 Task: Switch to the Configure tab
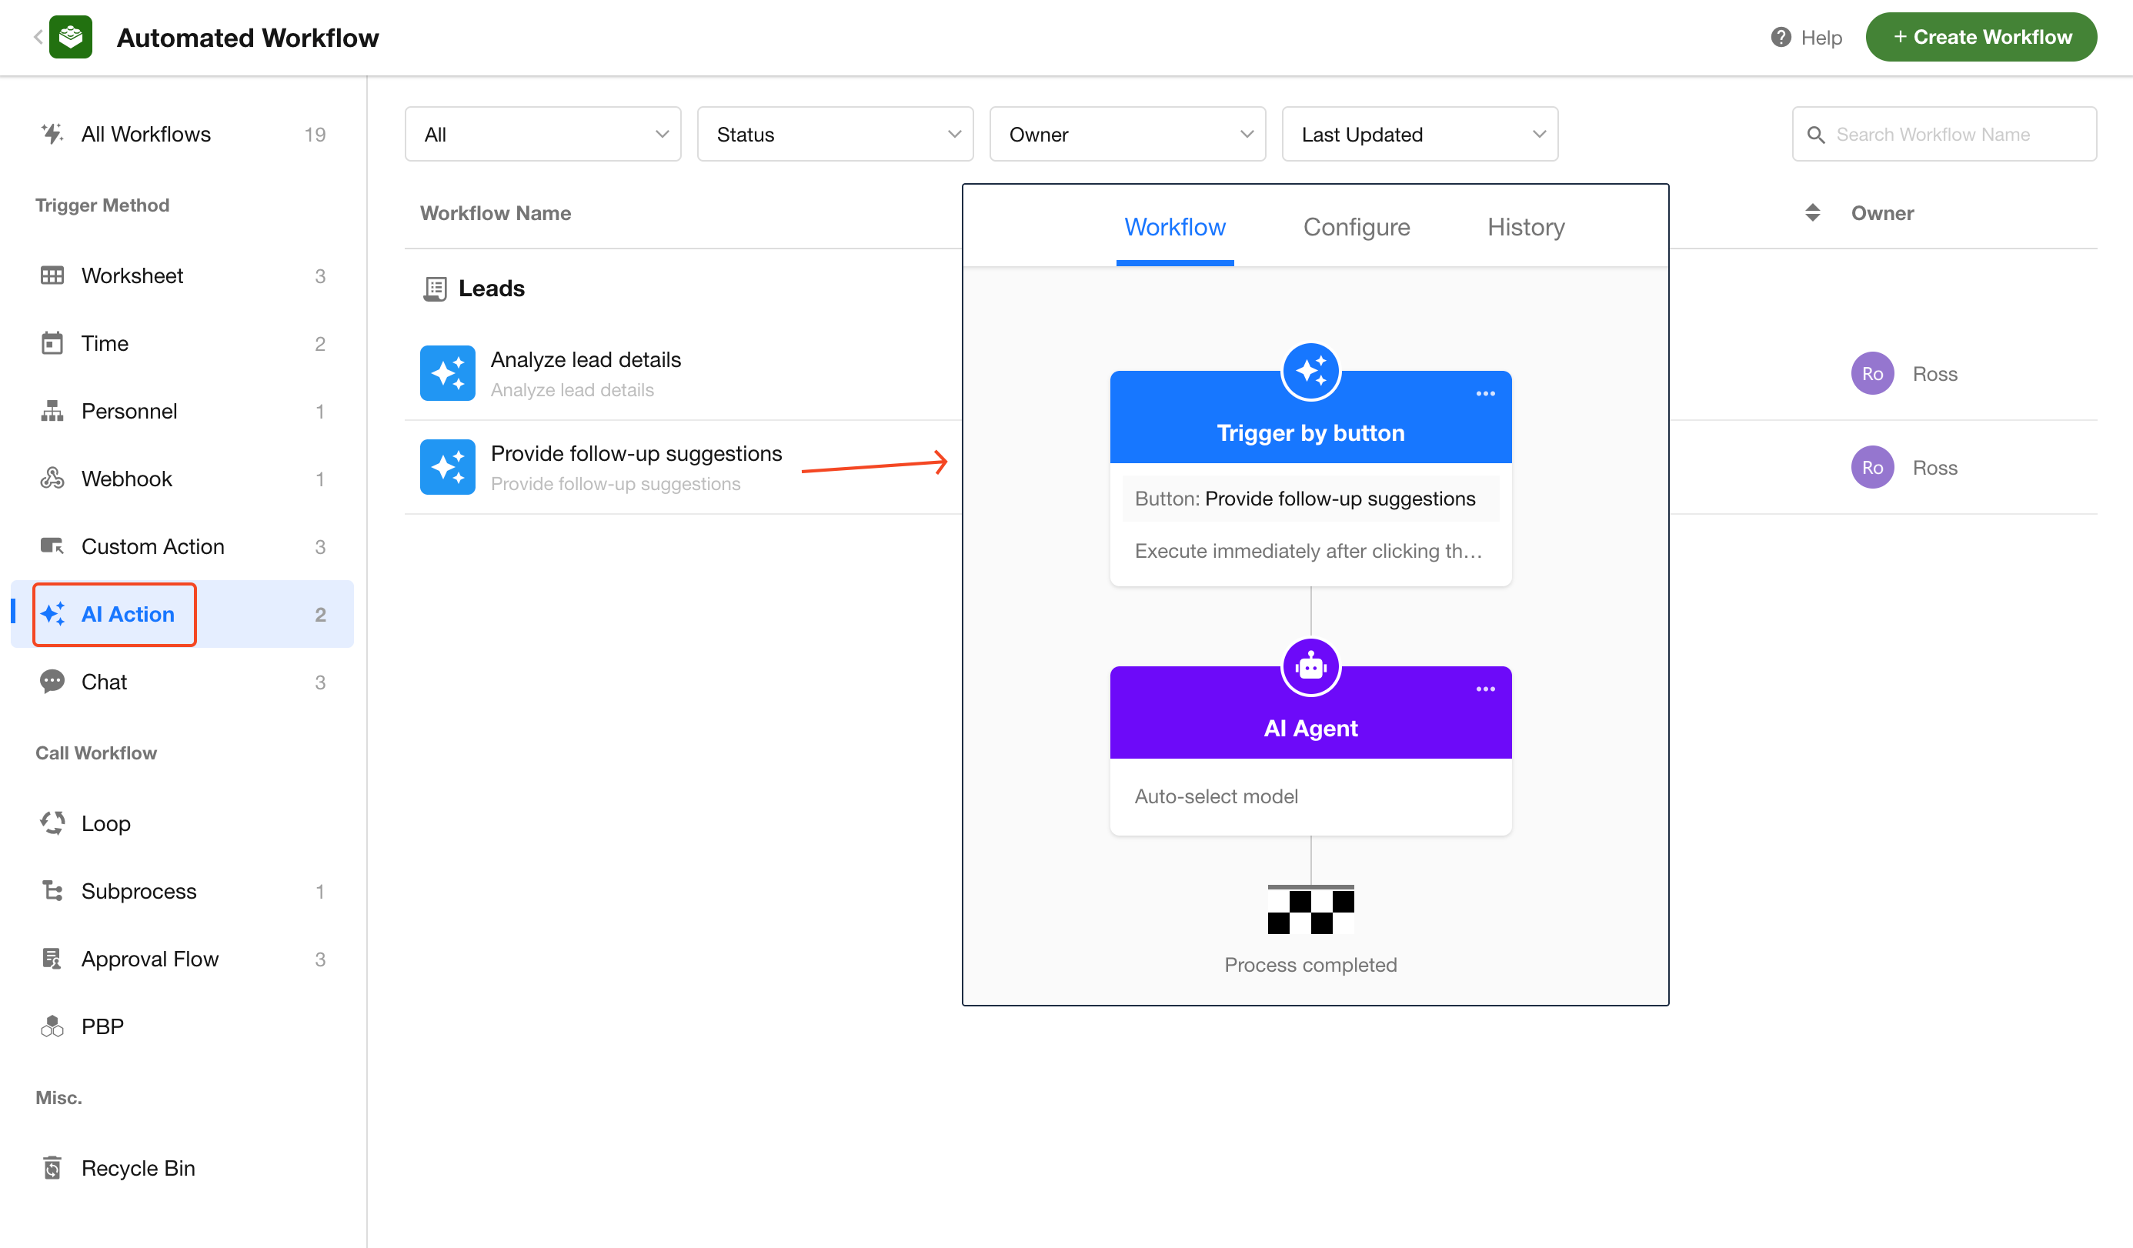(x=1356, y=227)
